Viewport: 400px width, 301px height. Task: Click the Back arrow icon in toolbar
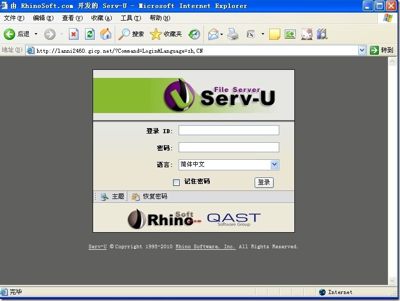click(x=10, y=34)
